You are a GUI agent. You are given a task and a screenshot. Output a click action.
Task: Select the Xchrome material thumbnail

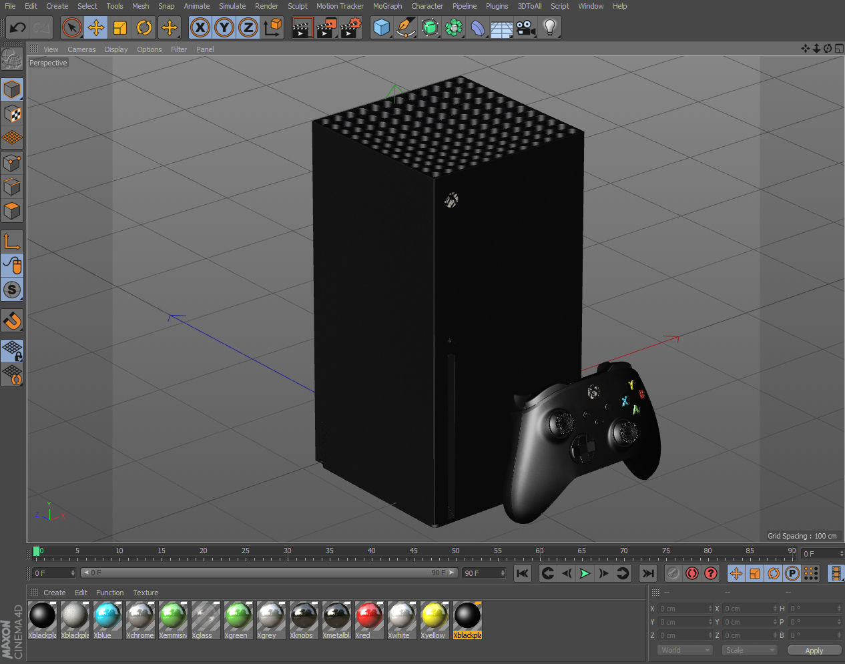pos(140,616)
